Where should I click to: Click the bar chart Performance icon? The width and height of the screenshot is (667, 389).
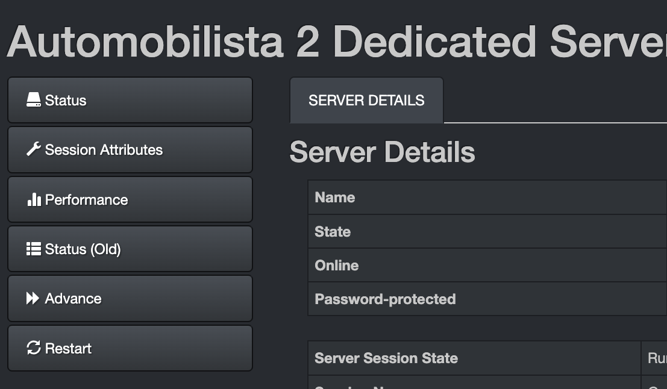(34, 199)
